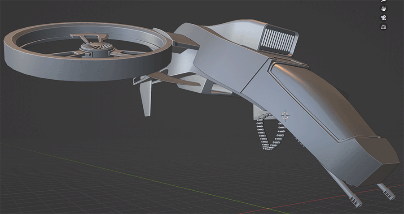Switch perspective/orthographic with grid icon
Screen dimensions: 404x214
point(384,26)
